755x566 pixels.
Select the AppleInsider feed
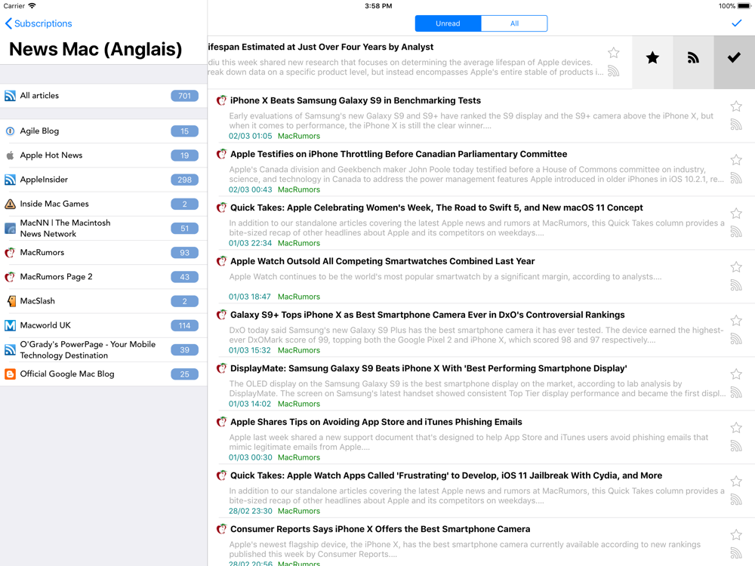[x=44, y=180]
